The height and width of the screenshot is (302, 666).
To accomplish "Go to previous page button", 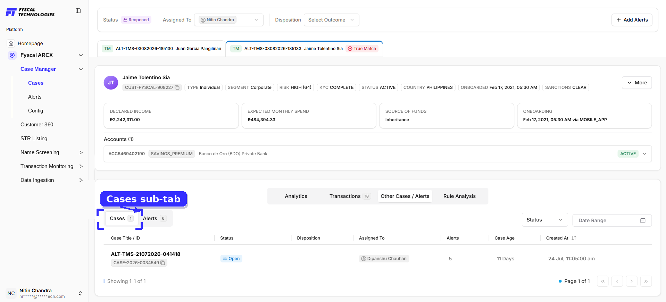I will click(x=617, y=281).
